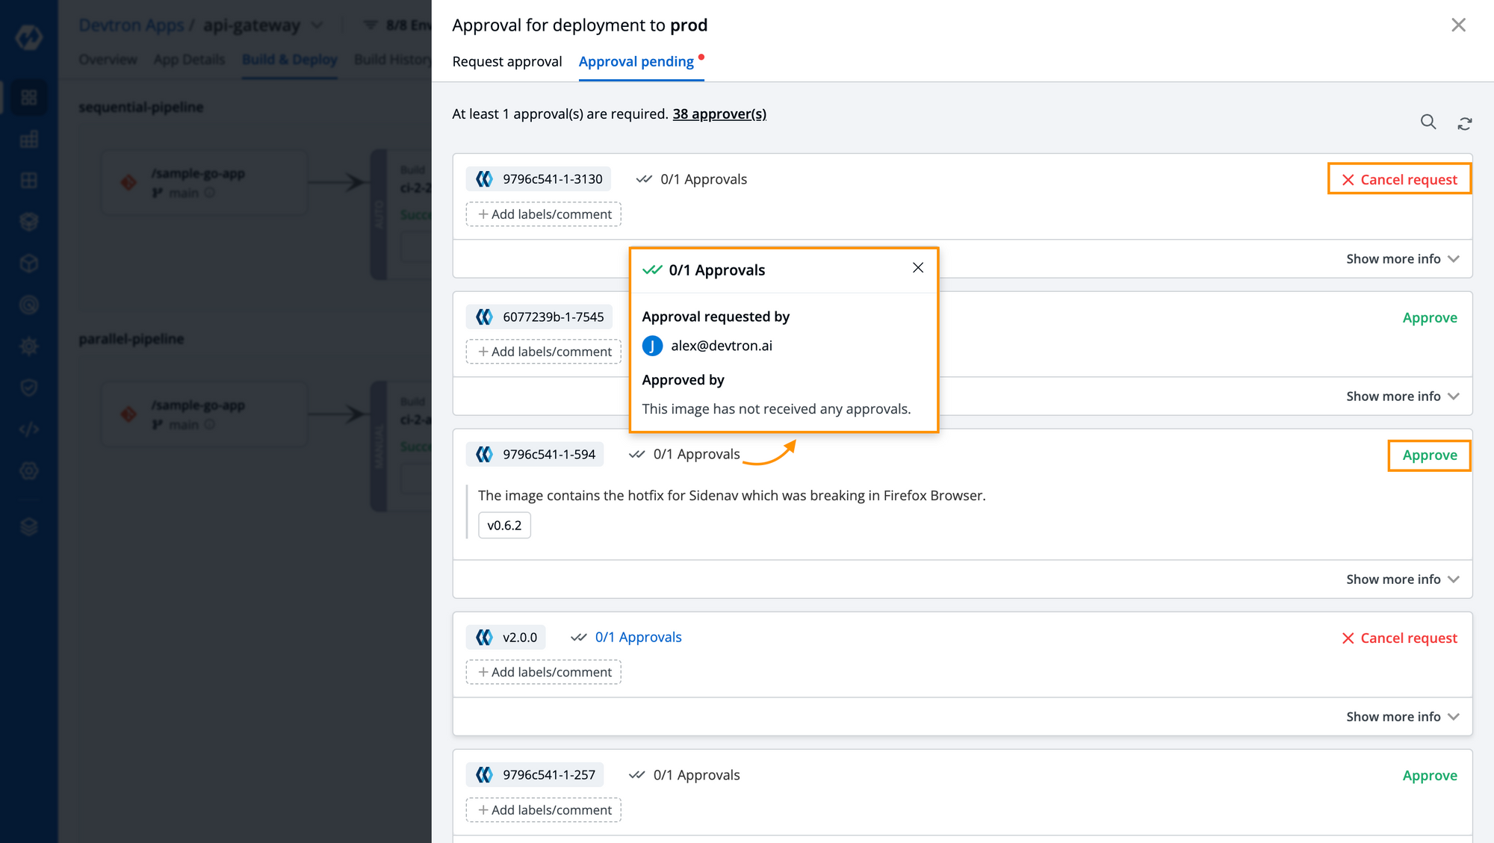Open Devtron Apps breadcrumb in background page
Image resolution: width=1494 pixels, height=843 pixels.
pyautogui.click(x=131, y=25)
